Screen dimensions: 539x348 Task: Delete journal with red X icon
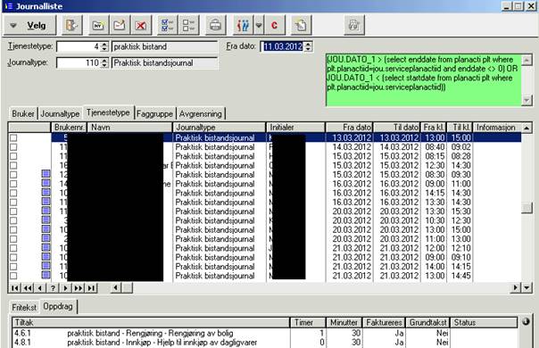click(x=141, y=25)
